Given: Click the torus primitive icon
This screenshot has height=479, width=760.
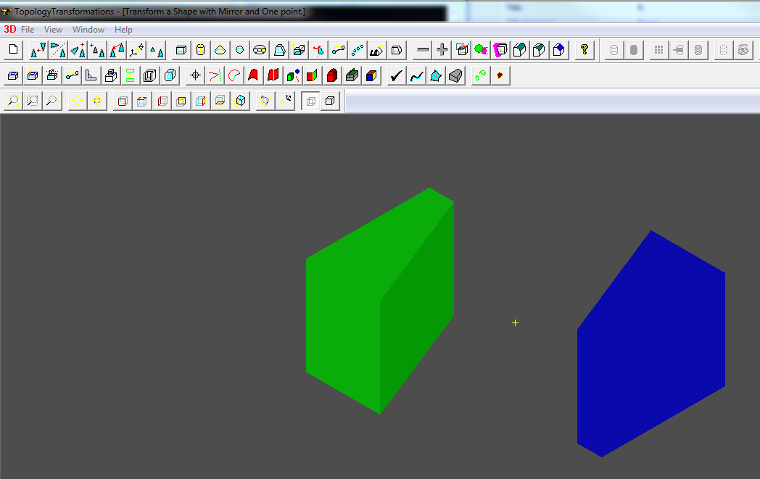Looking at the screenshot, I should tap(260, 50).
